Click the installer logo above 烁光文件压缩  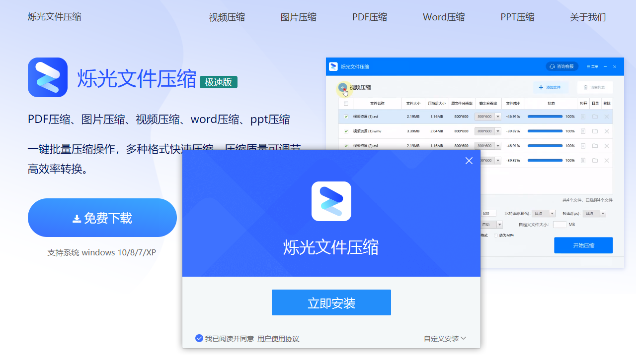pyautogui.click(x=331, y=201)
